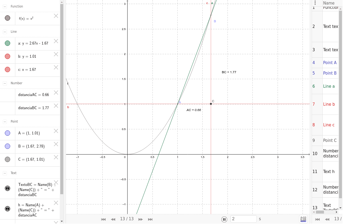Toggle visibility of text h object

8,209
